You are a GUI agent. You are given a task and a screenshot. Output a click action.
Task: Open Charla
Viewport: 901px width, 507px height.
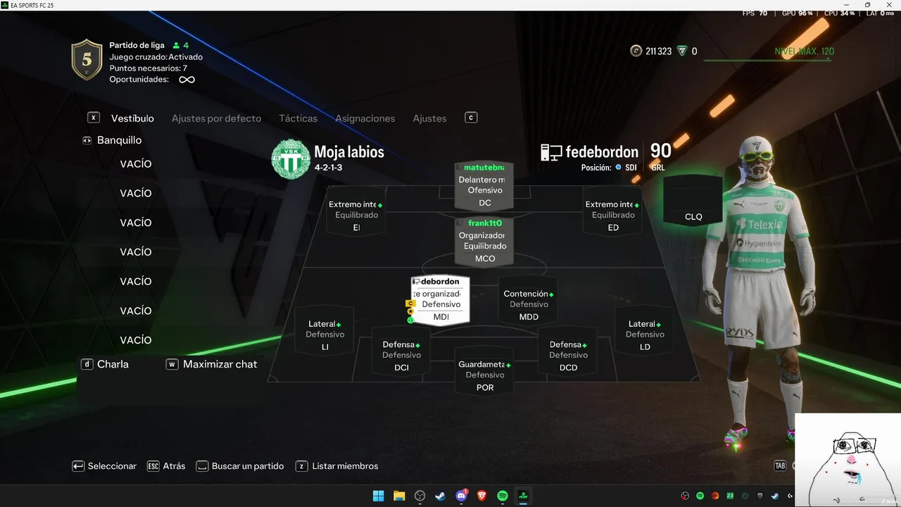113,364
